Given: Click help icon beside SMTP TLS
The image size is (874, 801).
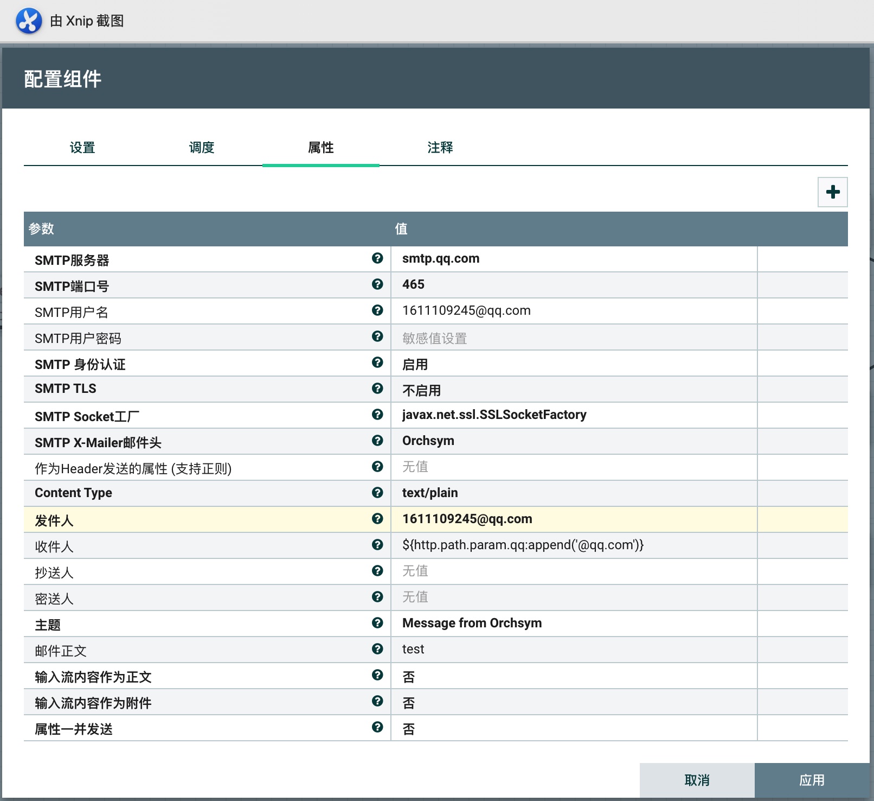Looking at the screenshot, I should [377, 389].
